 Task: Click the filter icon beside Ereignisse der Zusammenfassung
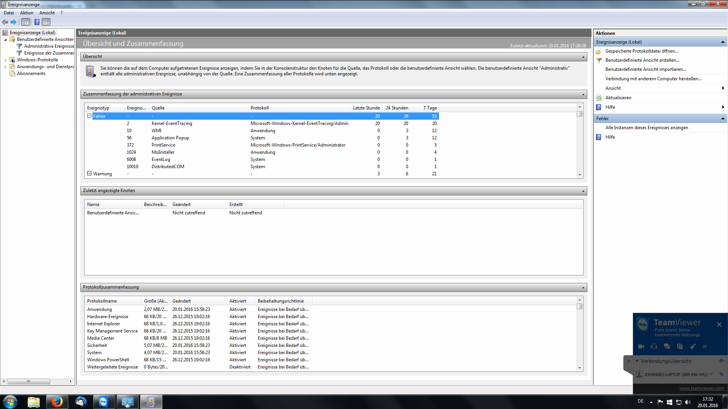tap(19, 53)
